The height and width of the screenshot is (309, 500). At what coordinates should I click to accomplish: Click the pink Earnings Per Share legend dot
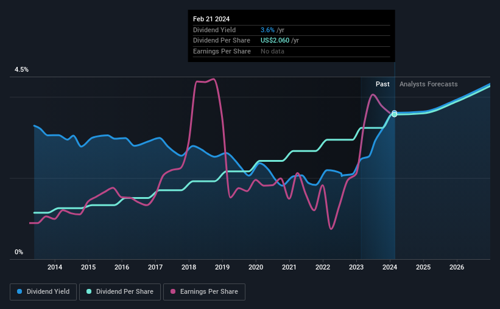pos(173,291)
